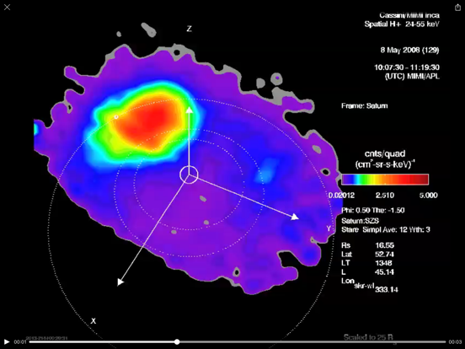Screen dimensions: 465x349
Task: Click the 'Cassini/MIMI Inca' title text
Action: 409,15
